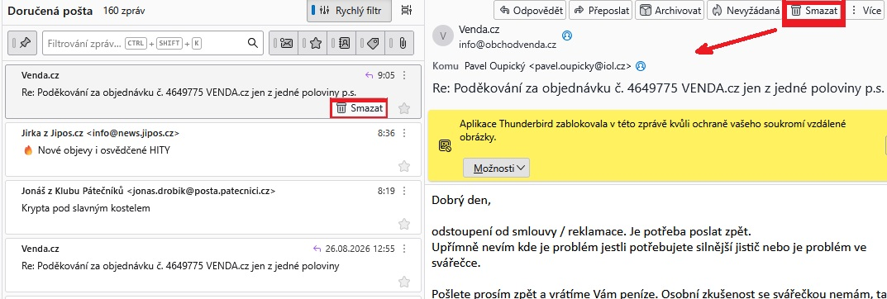Open the Krypta pod slavným kostelem message

(x=212, y=206)
